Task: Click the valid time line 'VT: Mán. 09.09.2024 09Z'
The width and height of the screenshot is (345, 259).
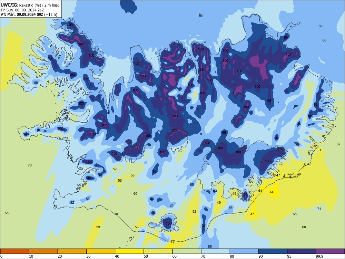Action: pos(22,15)
